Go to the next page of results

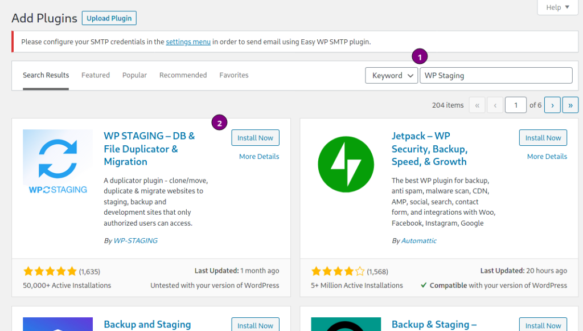point(552,105)
